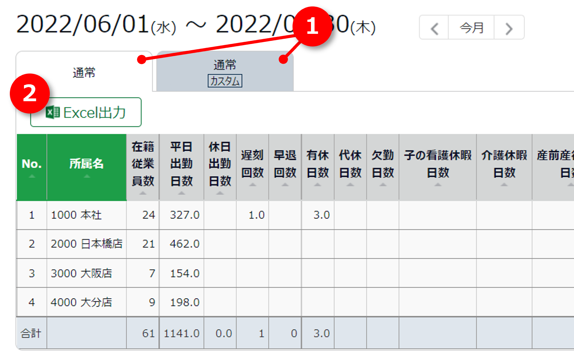Sort by 介護休暇日数 column
This screenshot has width=574, height=359.
pos(504,167)
